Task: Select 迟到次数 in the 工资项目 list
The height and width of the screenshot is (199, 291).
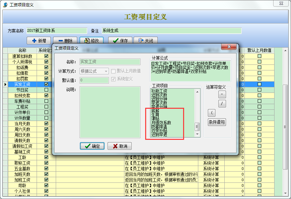Action: coord(159,95)
